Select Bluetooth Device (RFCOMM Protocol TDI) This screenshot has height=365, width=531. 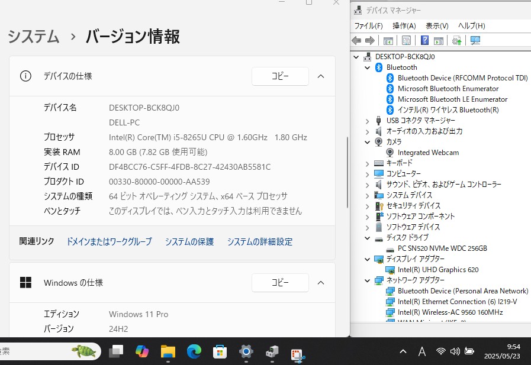[462, 78]
